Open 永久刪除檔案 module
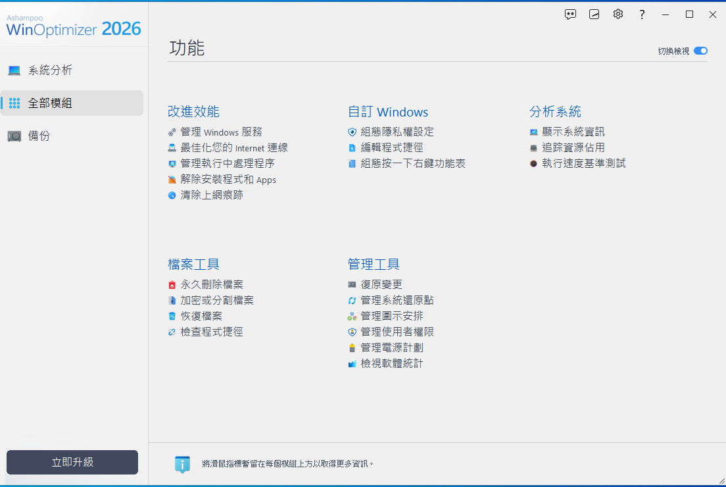 212,284
